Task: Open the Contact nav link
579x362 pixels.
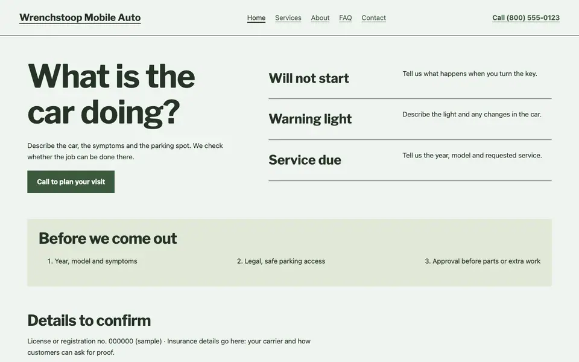Action: 374,17
